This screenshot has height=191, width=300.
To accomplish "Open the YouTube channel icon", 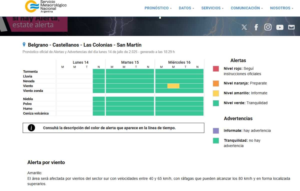I will [280, 27].
